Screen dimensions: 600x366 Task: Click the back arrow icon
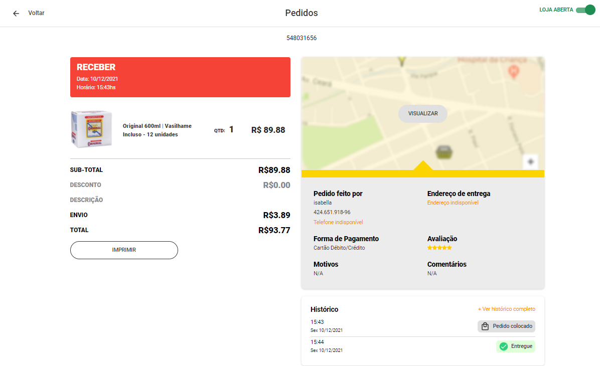click(16, 14)
